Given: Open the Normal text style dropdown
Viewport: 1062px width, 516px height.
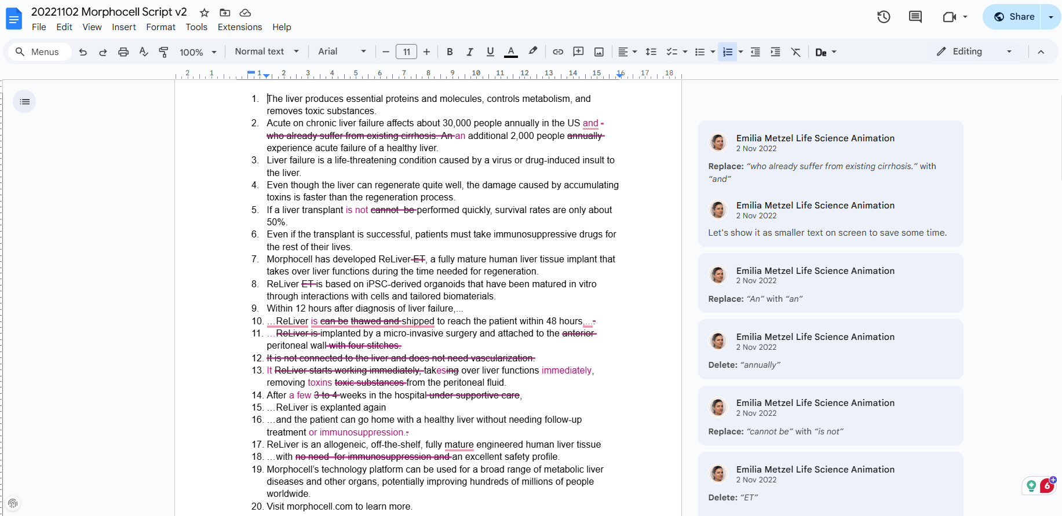Looking at the screenshot, I should coord(267,52).
